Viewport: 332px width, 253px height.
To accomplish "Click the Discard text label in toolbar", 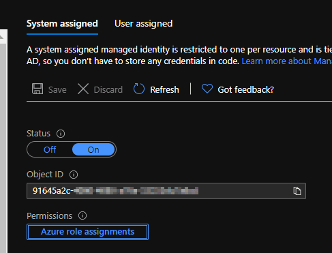I will [x=108, y=90].
